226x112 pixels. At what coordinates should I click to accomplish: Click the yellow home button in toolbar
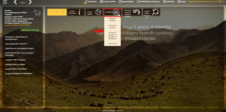pyautogui.click(x=51, y=12)
